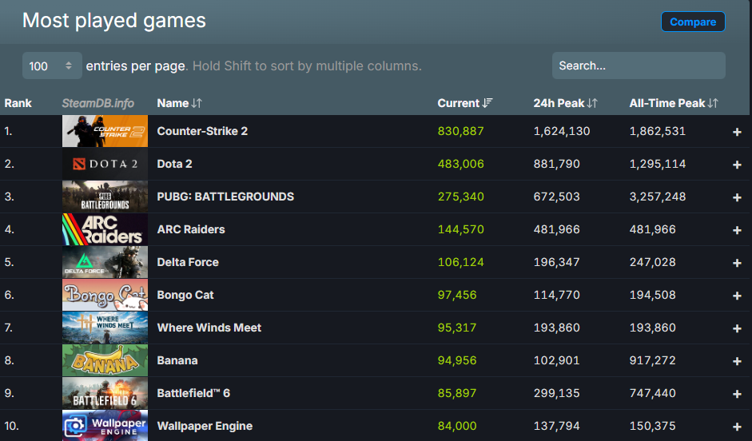
Task: Select the ARC Raiders thumbnail image
Action: 105,229
